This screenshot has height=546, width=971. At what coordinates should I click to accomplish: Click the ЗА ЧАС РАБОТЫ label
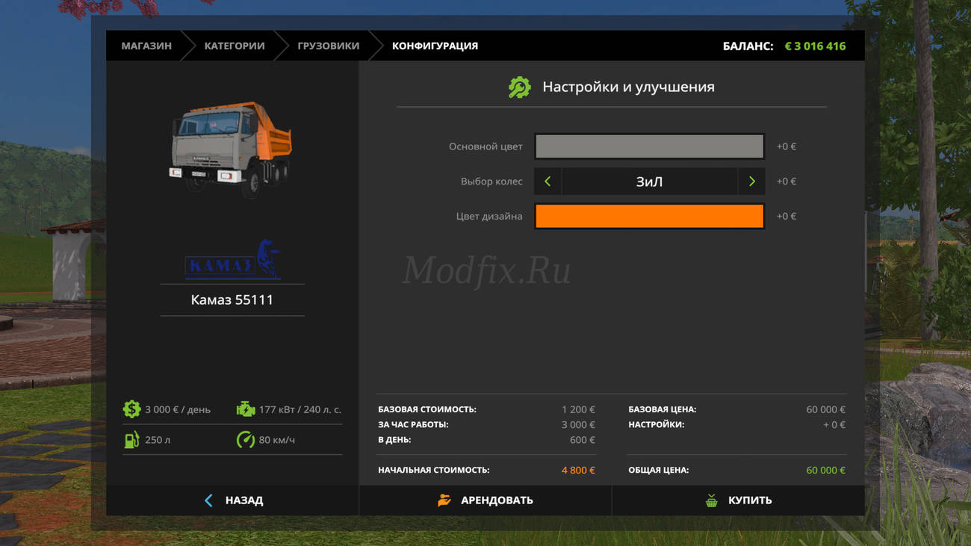[x=413, y=424]
